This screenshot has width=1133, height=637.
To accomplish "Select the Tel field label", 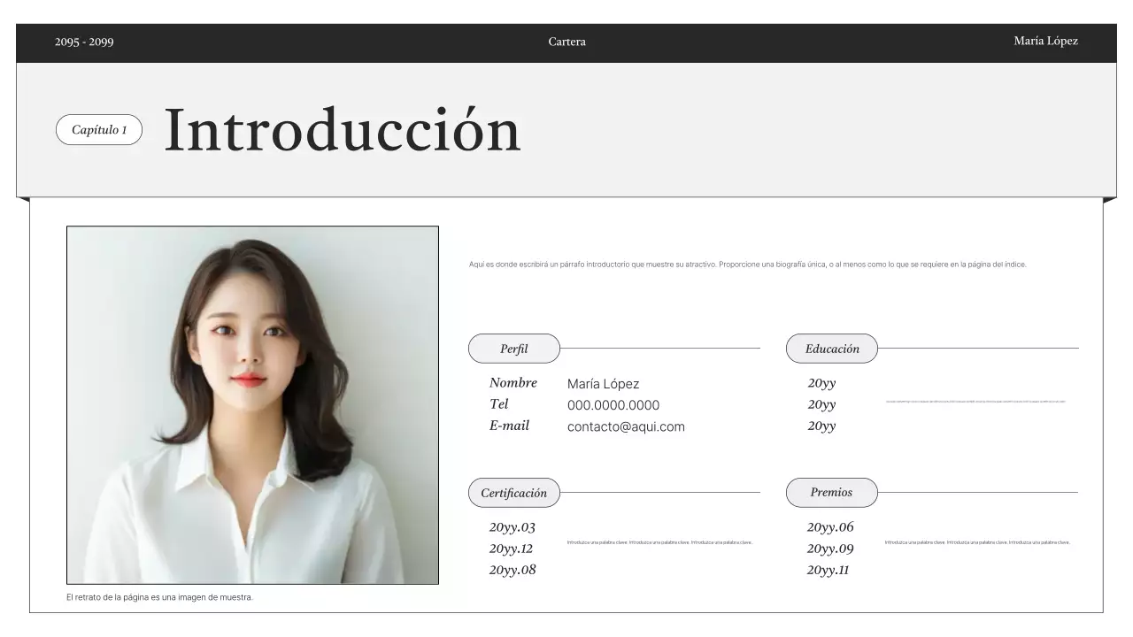I will point(499,403).
